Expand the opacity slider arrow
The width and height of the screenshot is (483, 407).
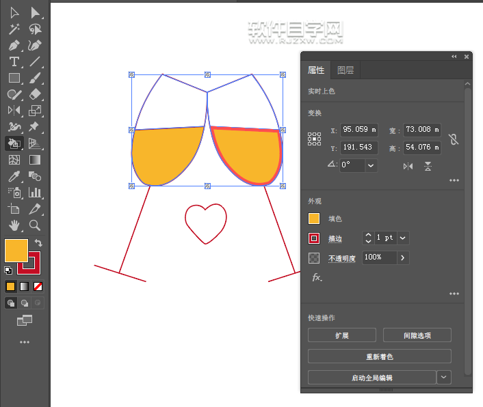[x=402, y=257]
